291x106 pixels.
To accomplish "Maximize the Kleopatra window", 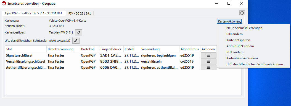I will pos(229,3).
